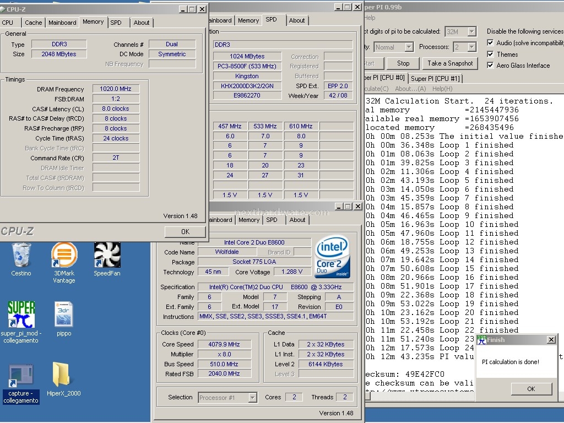Toggle the Aero Glass Interface checkbox

490,65
